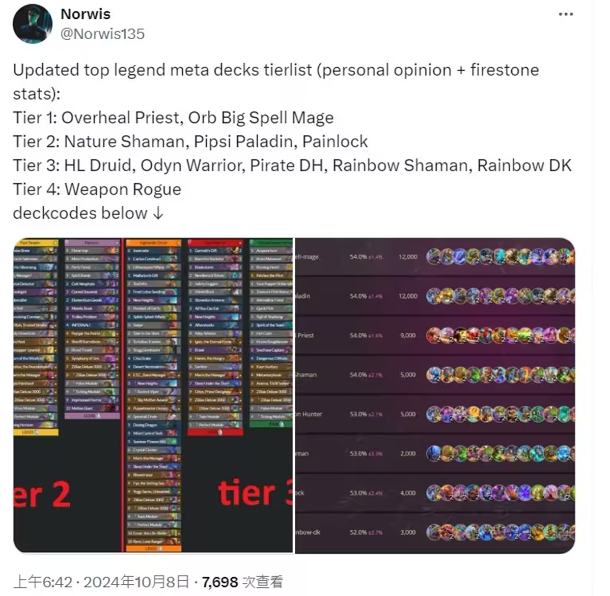Open Norwis's profile avatar picture

coord(32,24)
